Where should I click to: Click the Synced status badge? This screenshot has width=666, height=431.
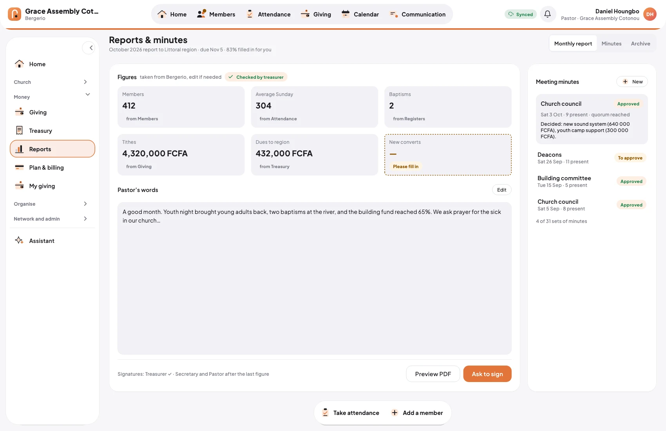click(x=521, y=14)
